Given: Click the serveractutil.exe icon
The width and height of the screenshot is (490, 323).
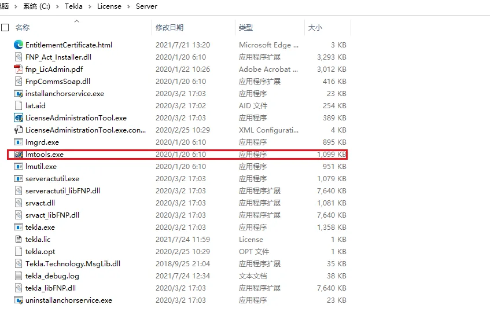Looking at the screenshot, I should pos(19,178).
